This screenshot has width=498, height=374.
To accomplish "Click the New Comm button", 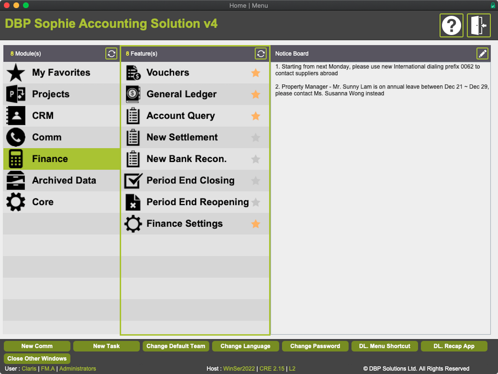I will point(37,346).
